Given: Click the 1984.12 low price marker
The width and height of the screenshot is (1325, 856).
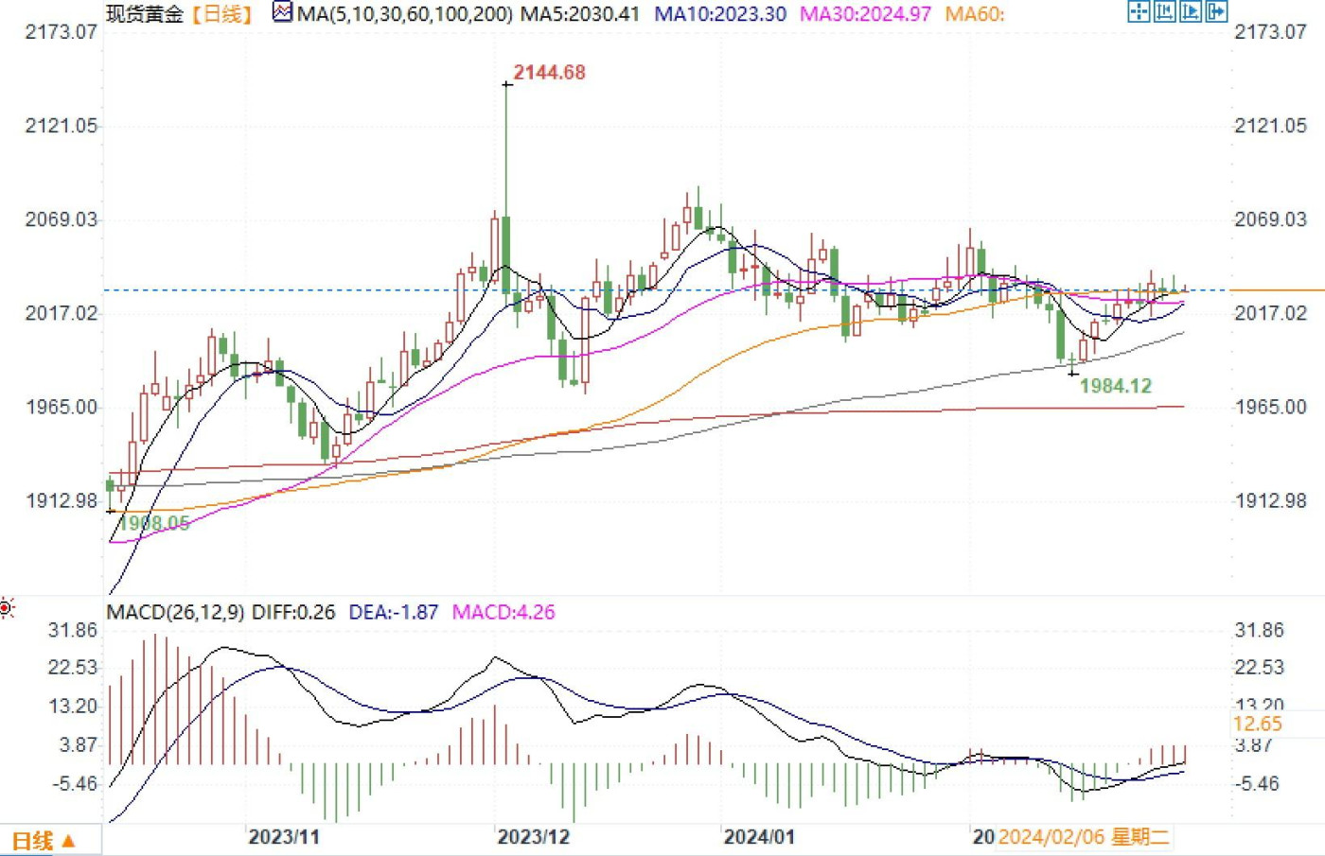Looking at the screenshot, I should point(1116,386).
